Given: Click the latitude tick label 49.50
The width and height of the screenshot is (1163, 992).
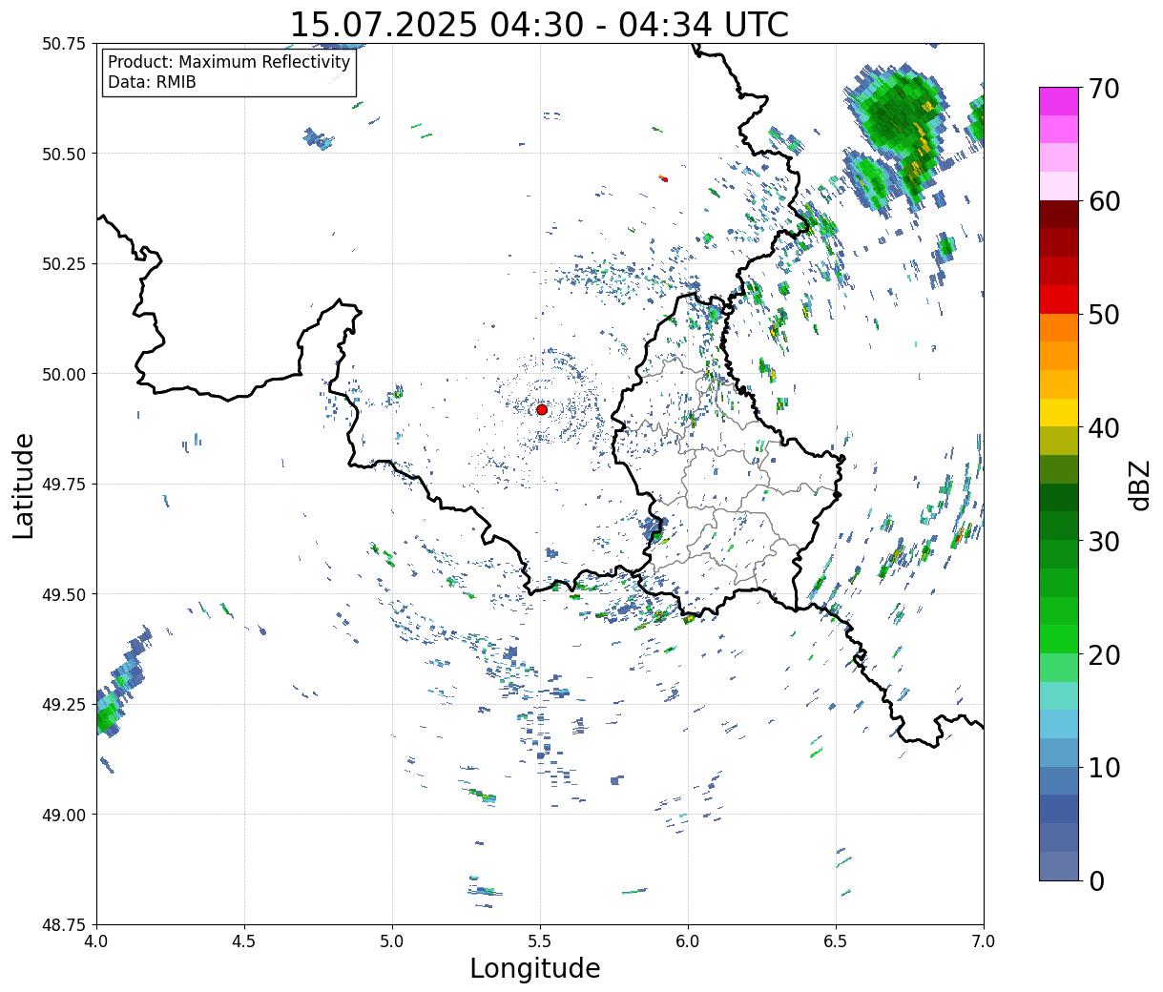Looking at the screenshot, I should coord(64,594).
